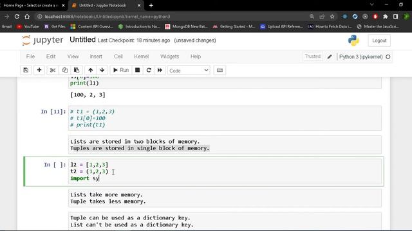The image size is (412, 231).
Task: Open the Cell menu
Action: coord(118,56)
